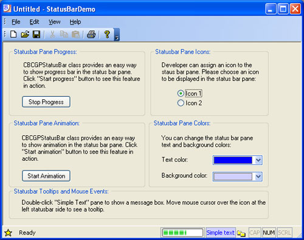Open a file with the folder icon
The height and width of the screenshot is (240, 304).
[25, 34]
